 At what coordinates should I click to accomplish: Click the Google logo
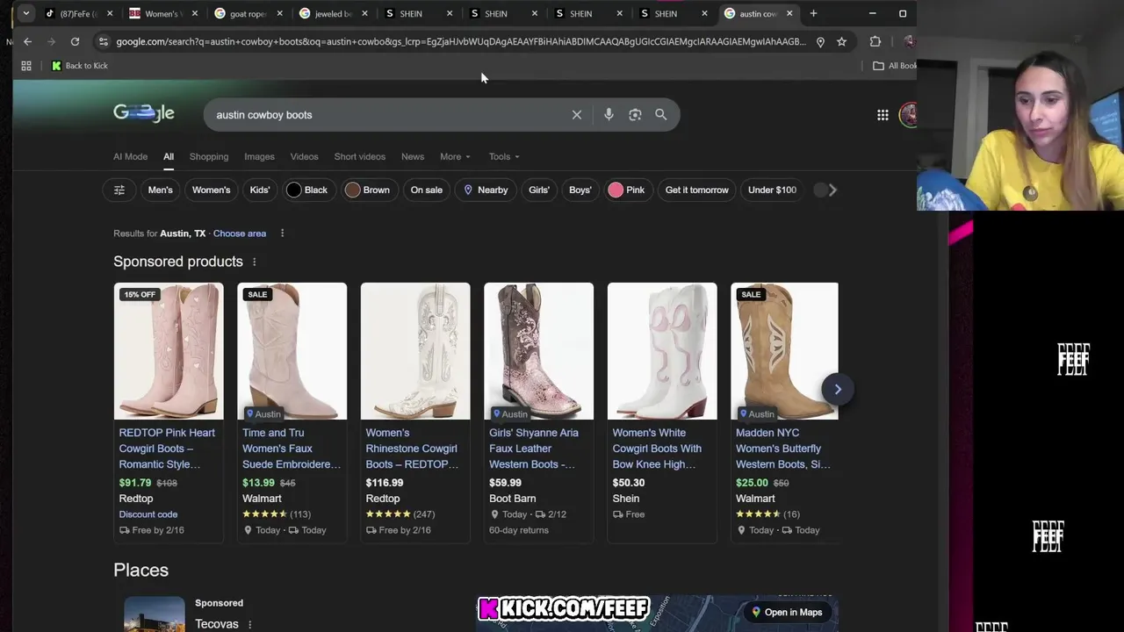pos(144,113)
